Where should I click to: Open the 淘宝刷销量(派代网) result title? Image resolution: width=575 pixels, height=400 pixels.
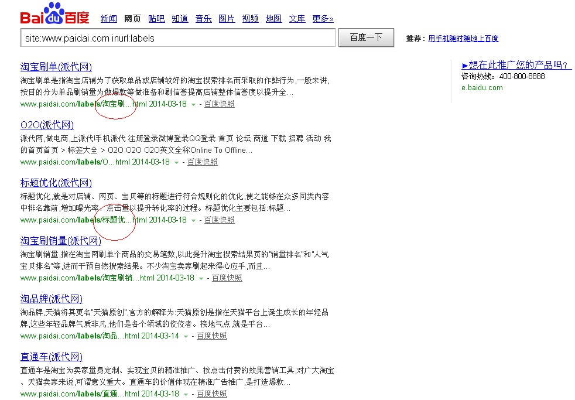(60, 241)
